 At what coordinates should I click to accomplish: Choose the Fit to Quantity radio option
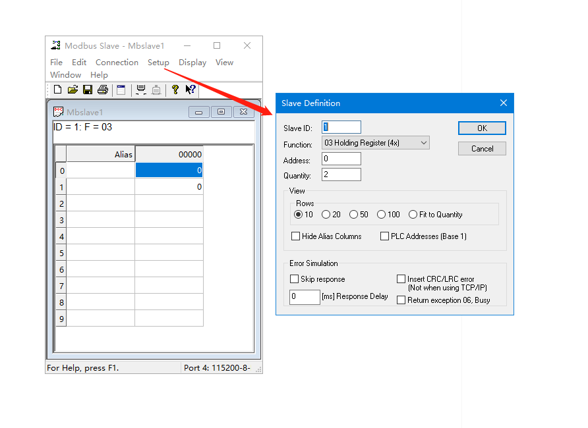[413, 215]
